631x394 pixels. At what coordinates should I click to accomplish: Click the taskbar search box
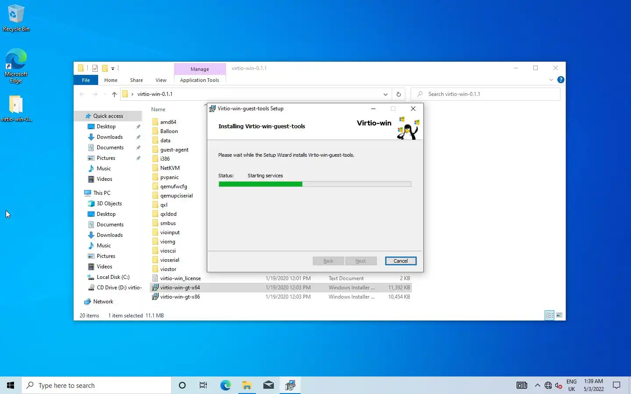(96, 385)
